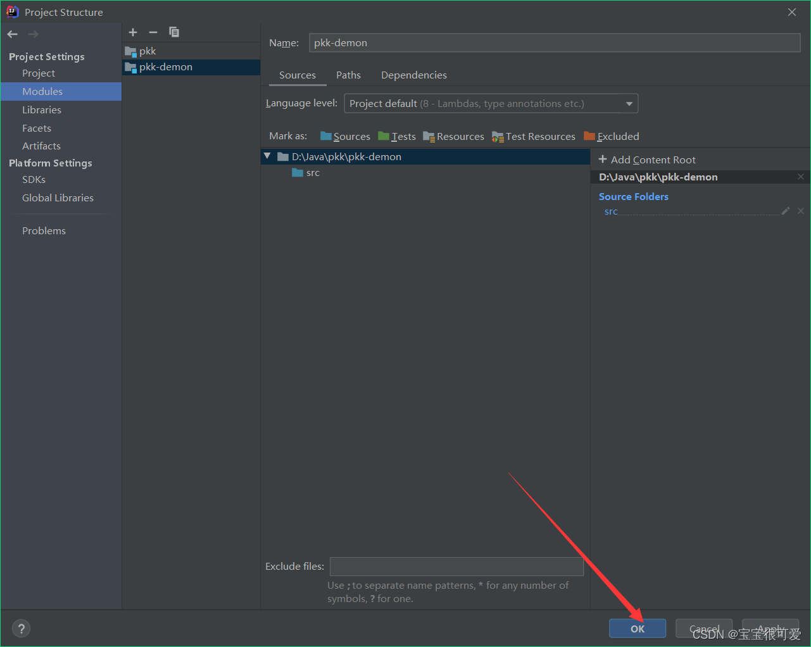Mark folder as Sources
Viewport: 811px width, 647px height.
[345, 136]
